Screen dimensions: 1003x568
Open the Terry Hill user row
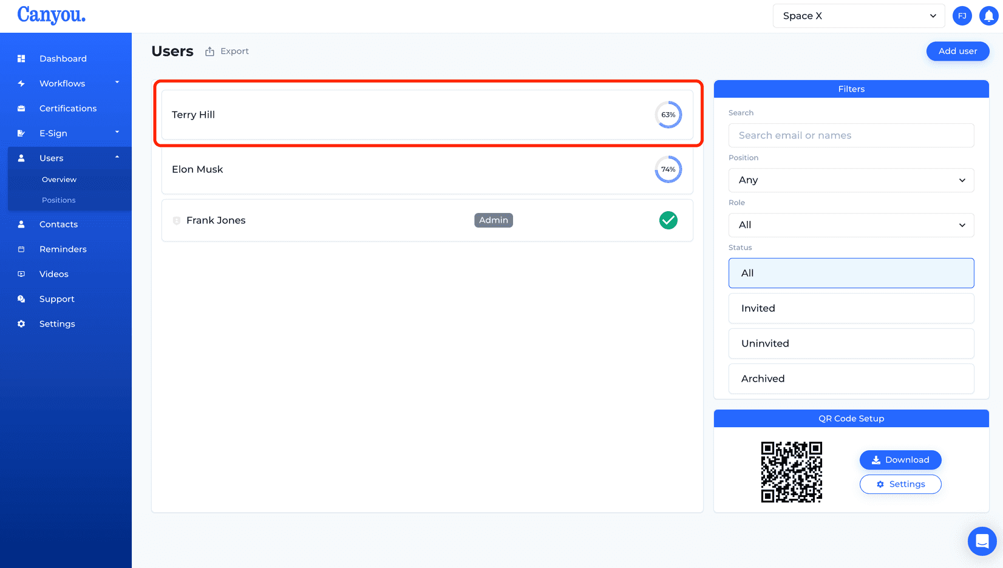click(x=427, y=115)
